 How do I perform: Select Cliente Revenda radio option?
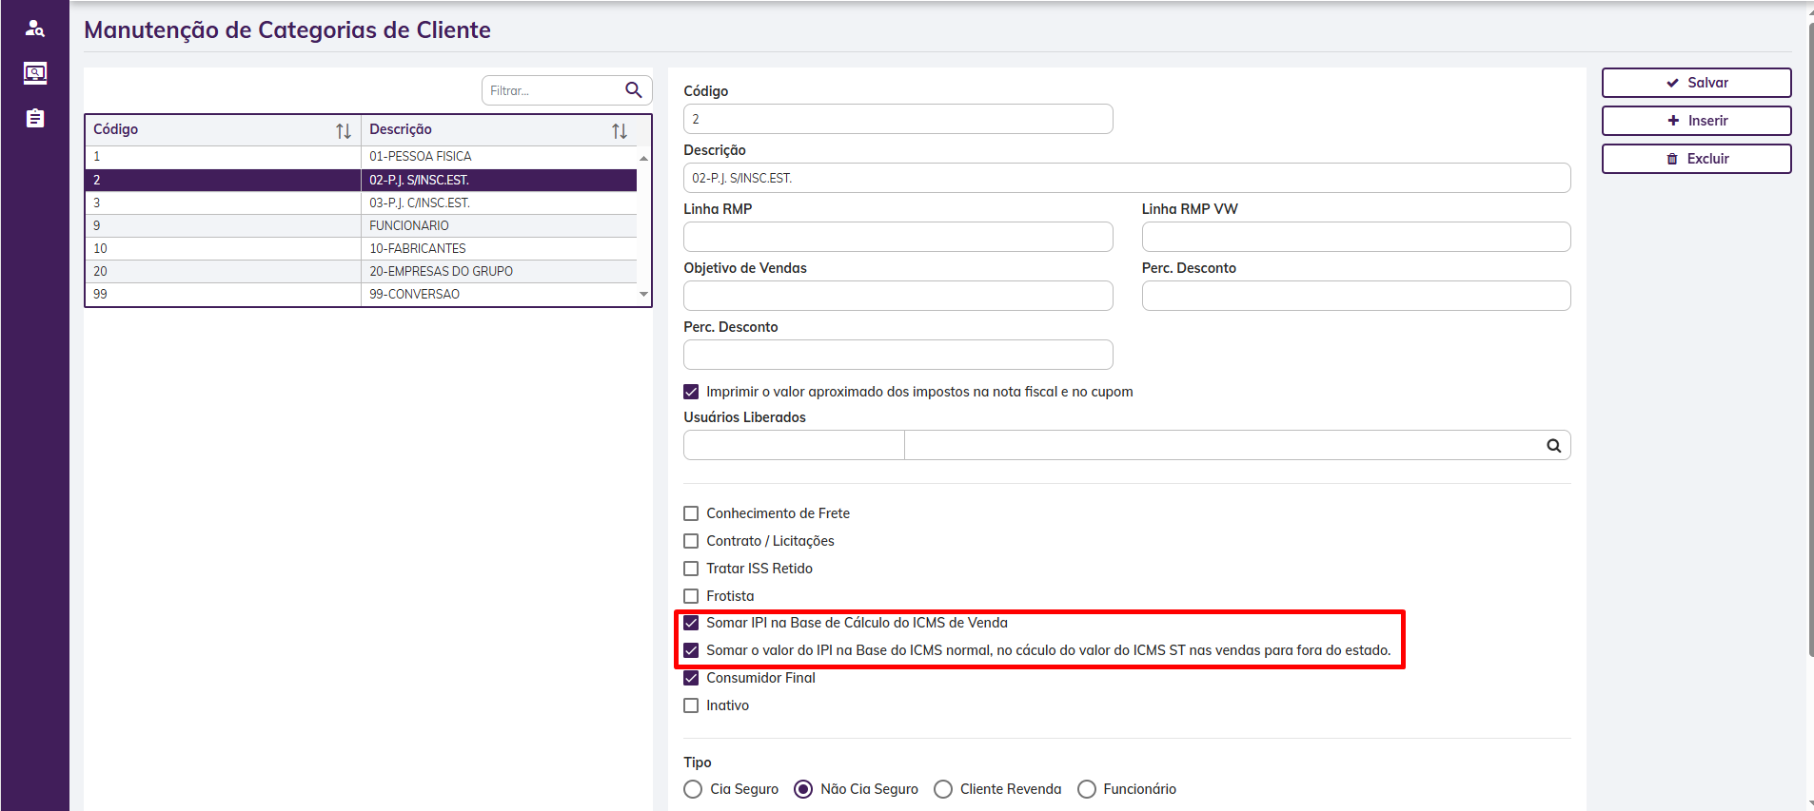coord(943,789)
